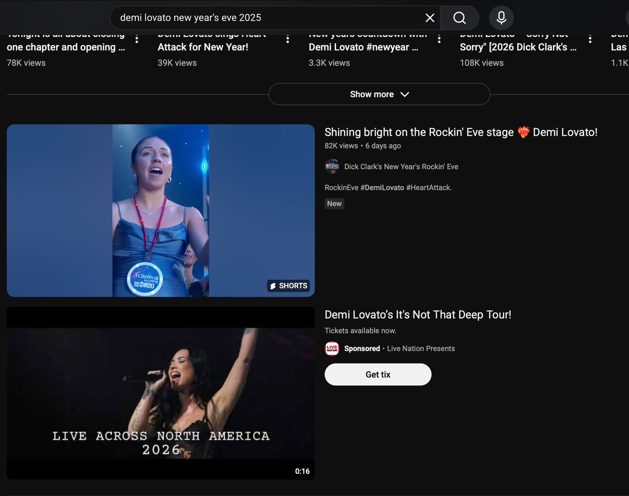Viewport: 629px width, 496px height.
Task: Open Dick Clark's New Year's Rockin' Eve channel avatar
Action: 332,167
